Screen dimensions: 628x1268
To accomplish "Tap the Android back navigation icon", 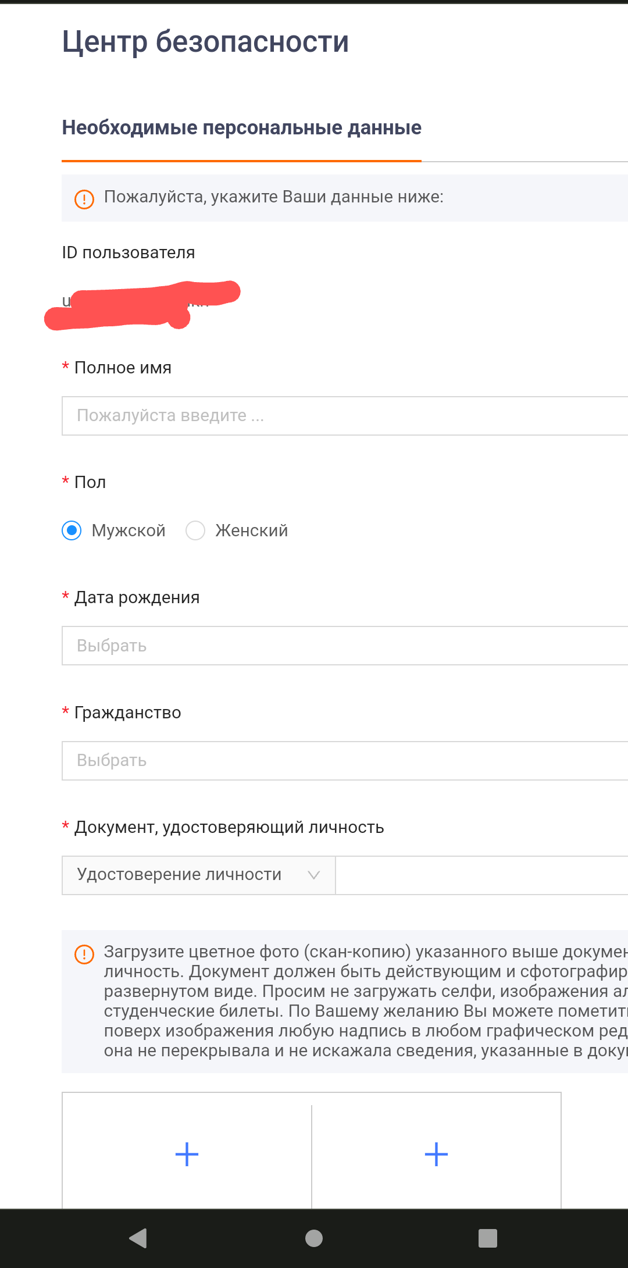I will [x=138, y=1238].
